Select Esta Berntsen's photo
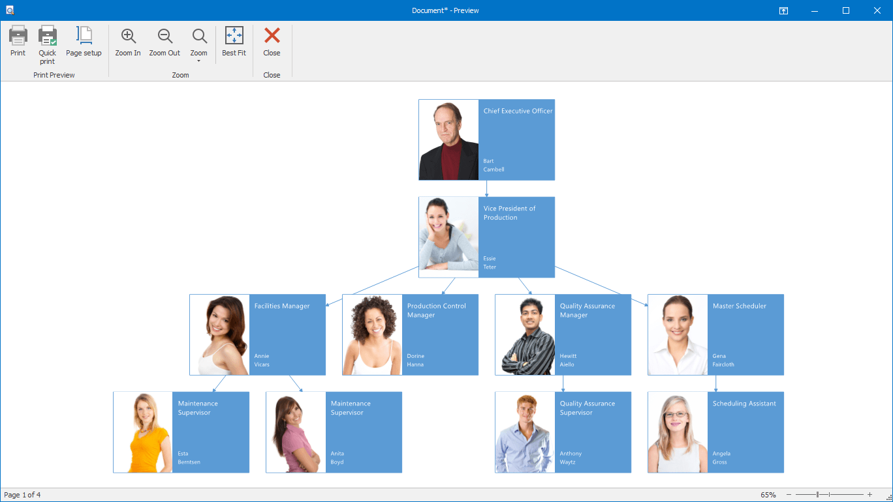Viewport: 893px width, 502px height. 143,432
